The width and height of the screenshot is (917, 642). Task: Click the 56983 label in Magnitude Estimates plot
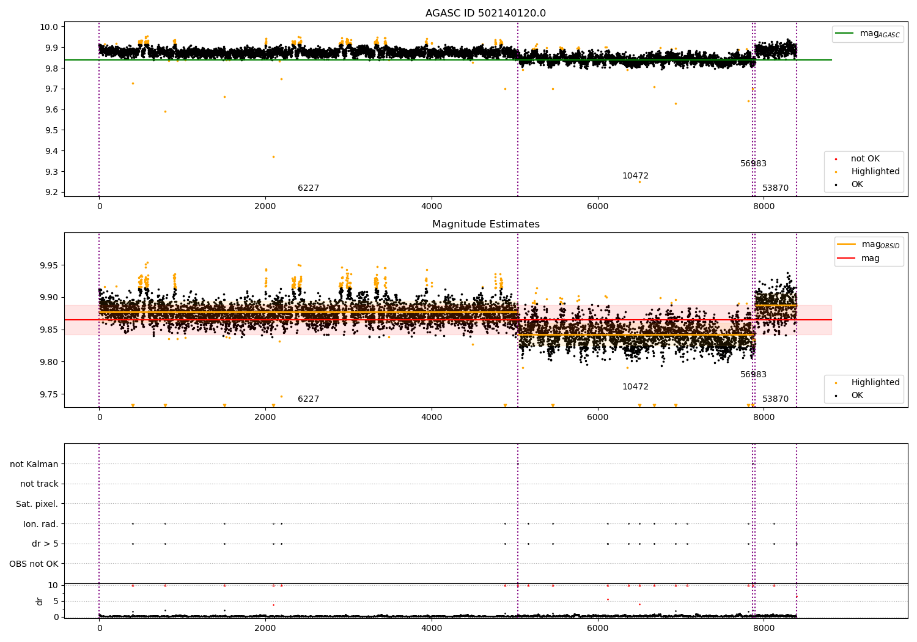pos(753,375)
